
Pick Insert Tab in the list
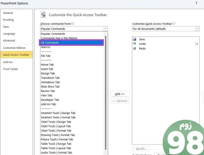point(72,69)
